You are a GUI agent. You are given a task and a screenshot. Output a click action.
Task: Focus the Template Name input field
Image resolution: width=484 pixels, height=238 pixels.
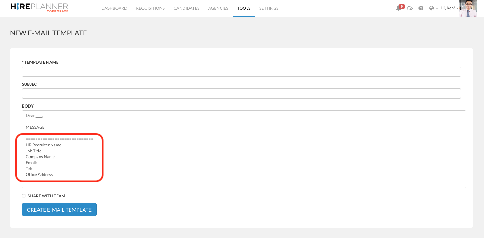point(241,72)
